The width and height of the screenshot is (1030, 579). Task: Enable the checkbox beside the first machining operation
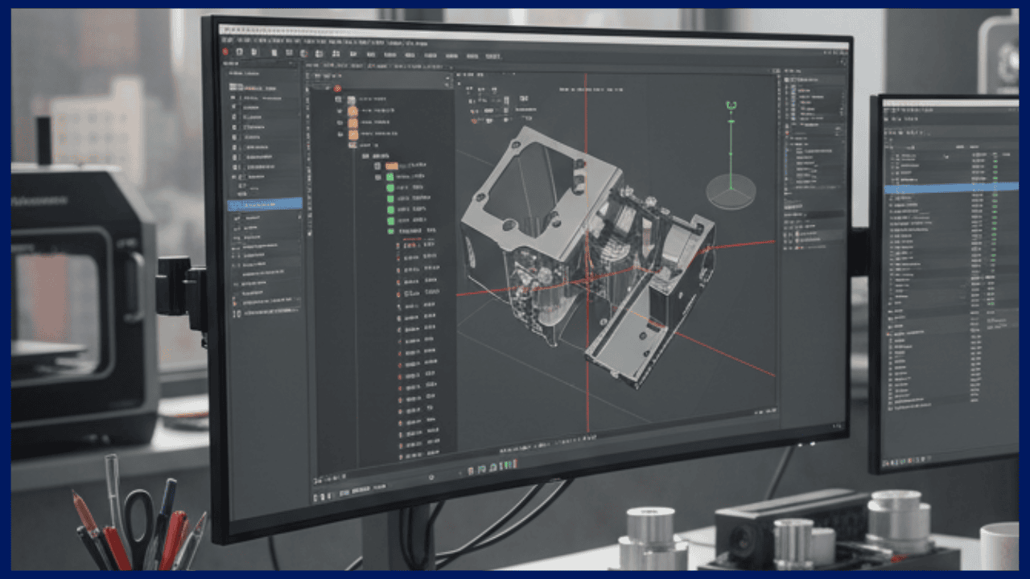[377, 165]
